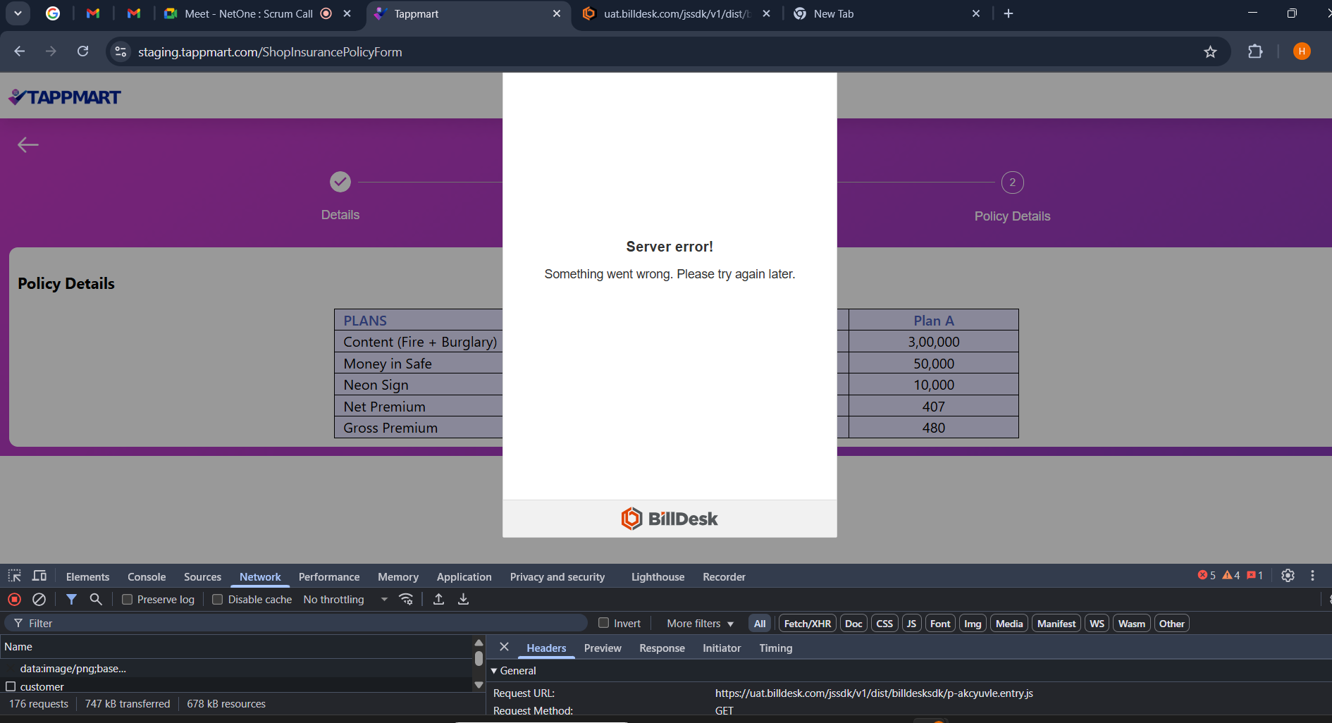Viewport: 1332px width, 723px height.
Task: Click the inspect element selector icon
Action: (14, 576)
